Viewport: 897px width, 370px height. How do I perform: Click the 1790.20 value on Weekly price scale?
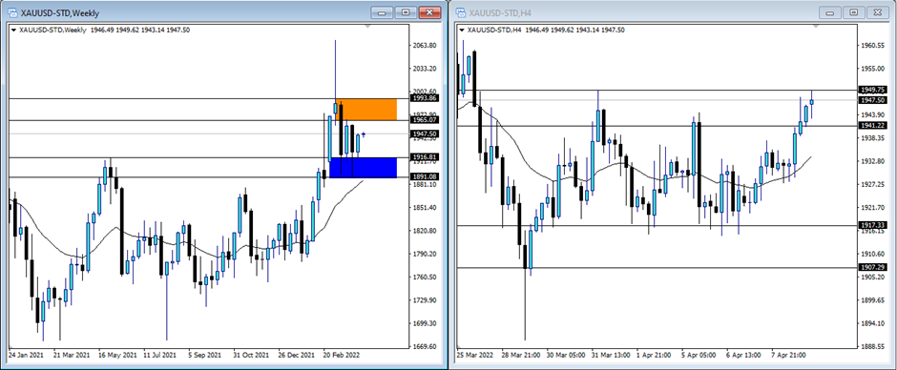[425, 254]
